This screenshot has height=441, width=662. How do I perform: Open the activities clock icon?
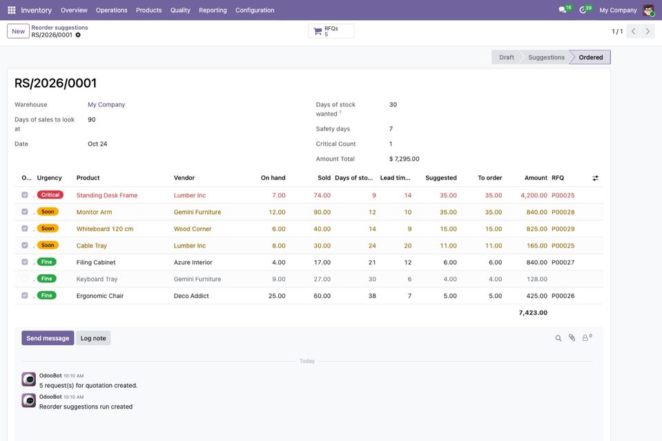pos(583,10)
